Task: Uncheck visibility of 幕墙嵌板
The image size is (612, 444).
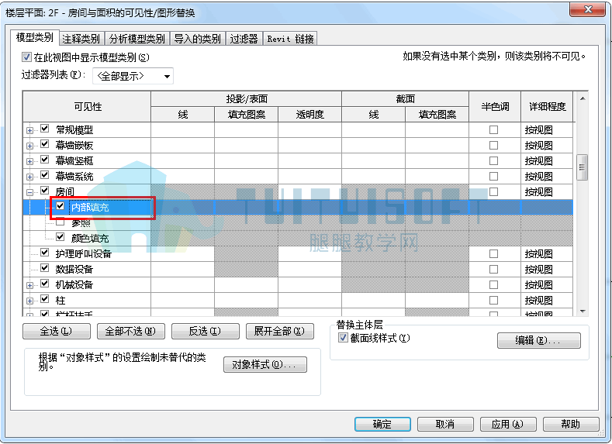Action: pos(45,144)
